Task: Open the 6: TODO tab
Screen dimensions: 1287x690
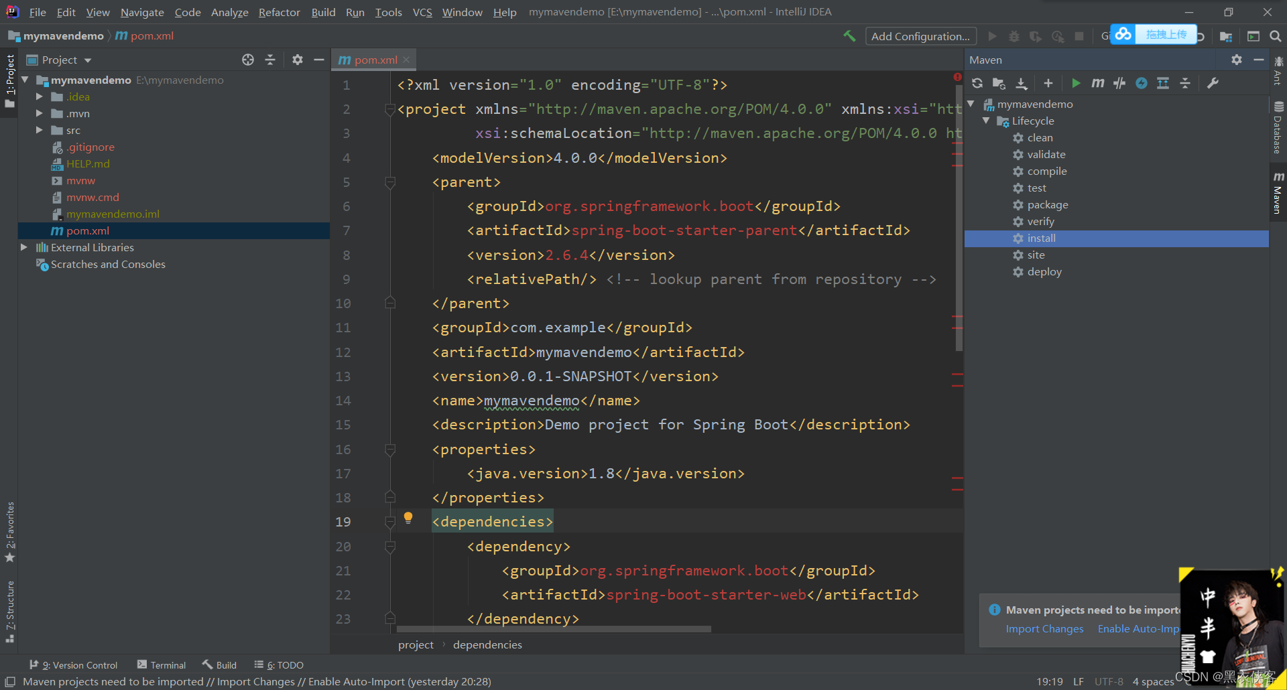Action: coord(279,665)
